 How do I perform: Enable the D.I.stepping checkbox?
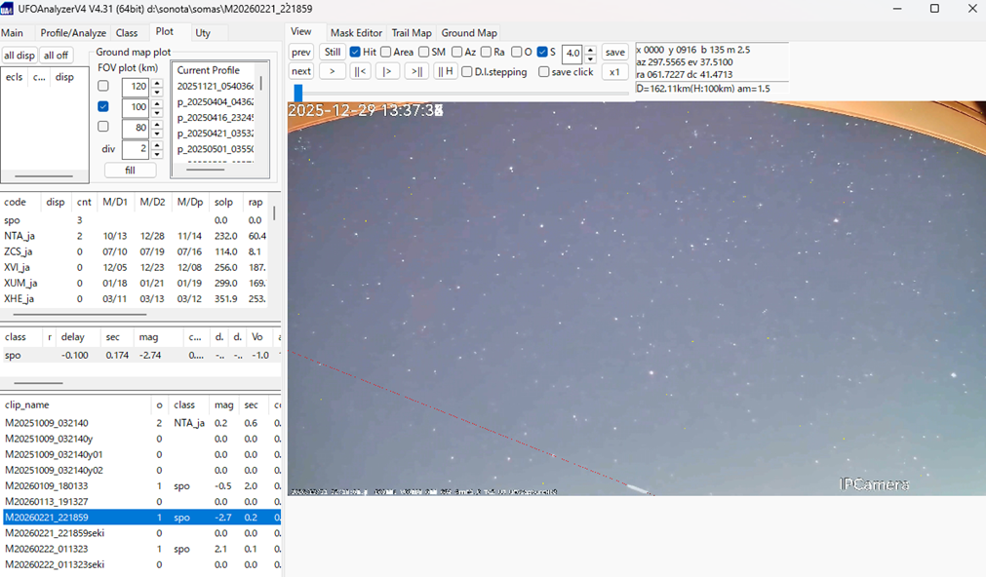tap(467, 72)
